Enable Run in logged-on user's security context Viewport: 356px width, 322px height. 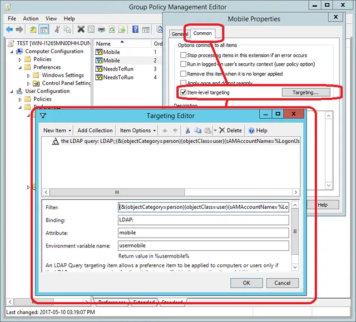tap(183, 64)
